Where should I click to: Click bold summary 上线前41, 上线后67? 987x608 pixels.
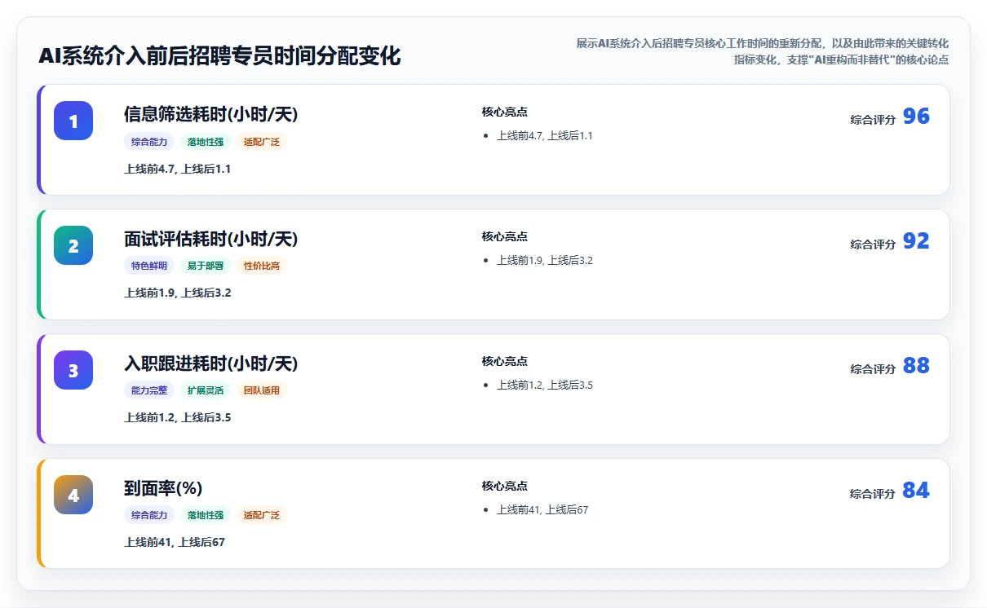(x=175, y=542)
